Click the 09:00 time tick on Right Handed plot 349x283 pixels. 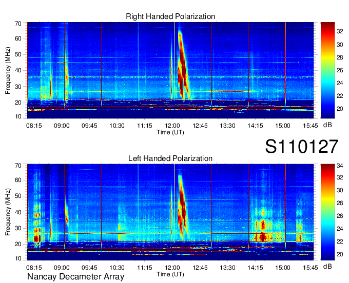pyautogui.click(x=62, y=126)
